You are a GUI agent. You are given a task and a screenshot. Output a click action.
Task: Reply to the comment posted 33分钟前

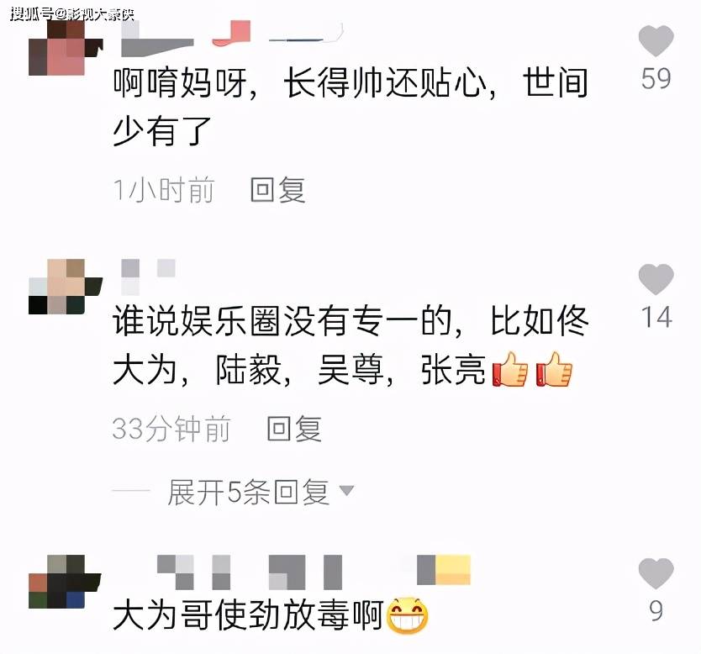coord(294,428)
